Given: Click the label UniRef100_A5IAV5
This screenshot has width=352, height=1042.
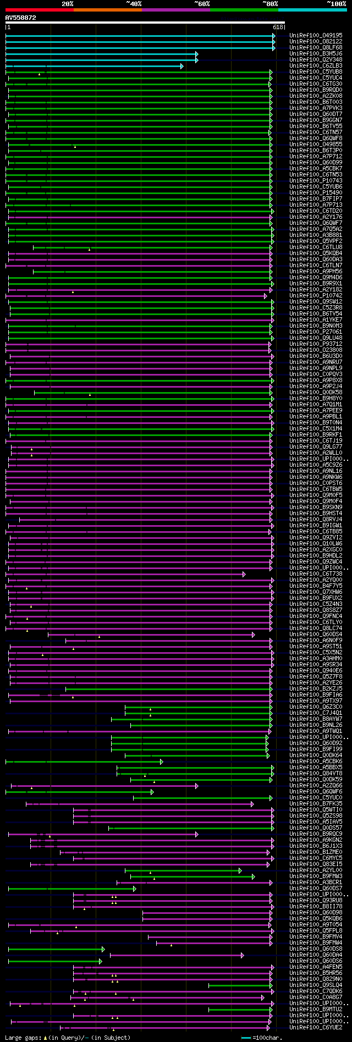Looking at the screenshot, I should (x=316, y=822).
